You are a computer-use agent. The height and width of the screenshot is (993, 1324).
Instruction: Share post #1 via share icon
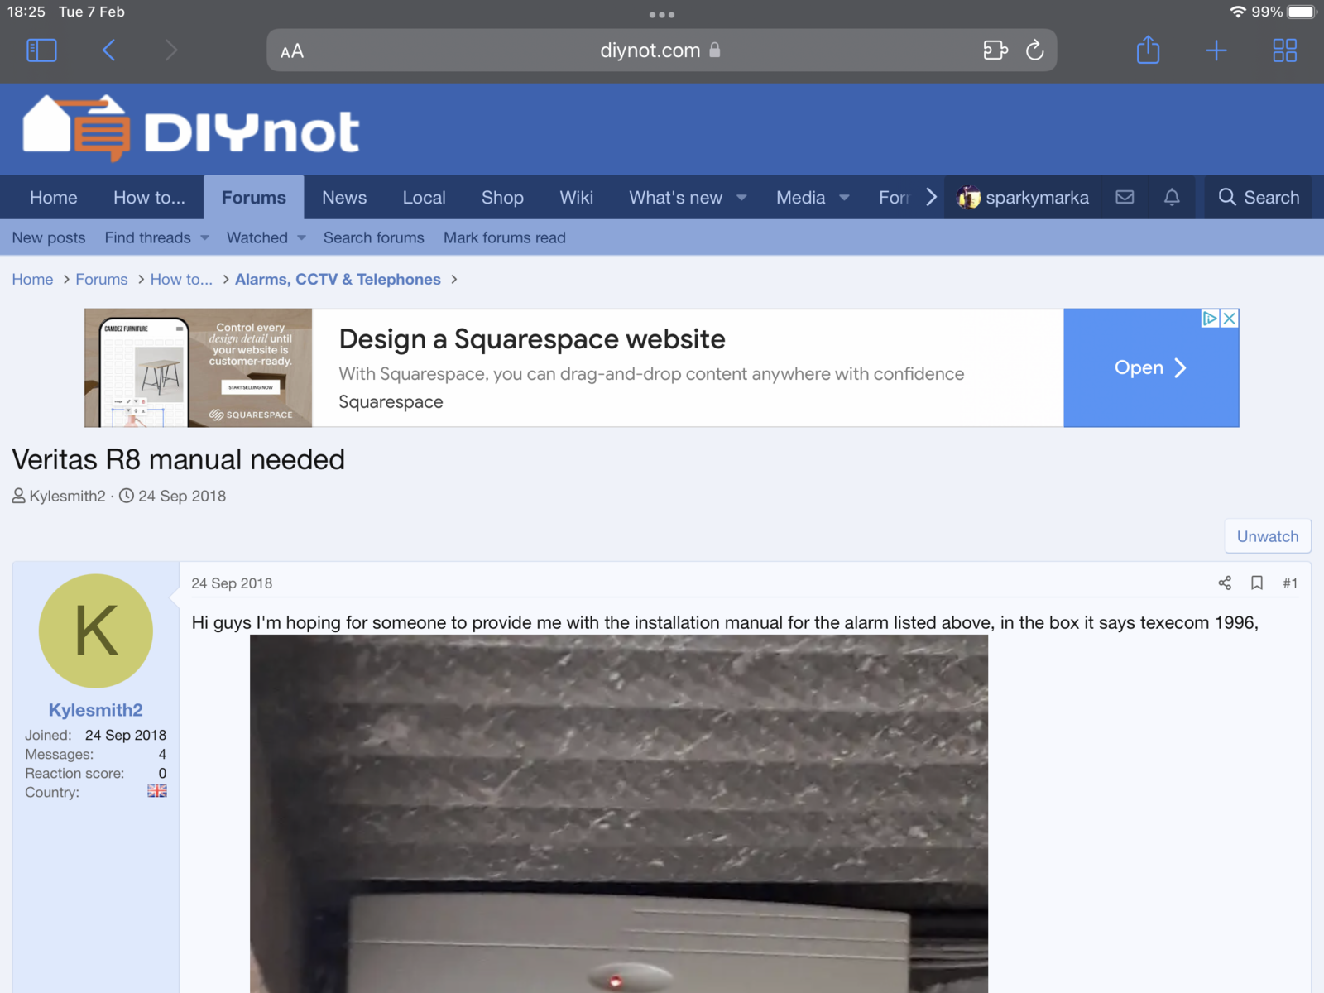point(1225,583)
